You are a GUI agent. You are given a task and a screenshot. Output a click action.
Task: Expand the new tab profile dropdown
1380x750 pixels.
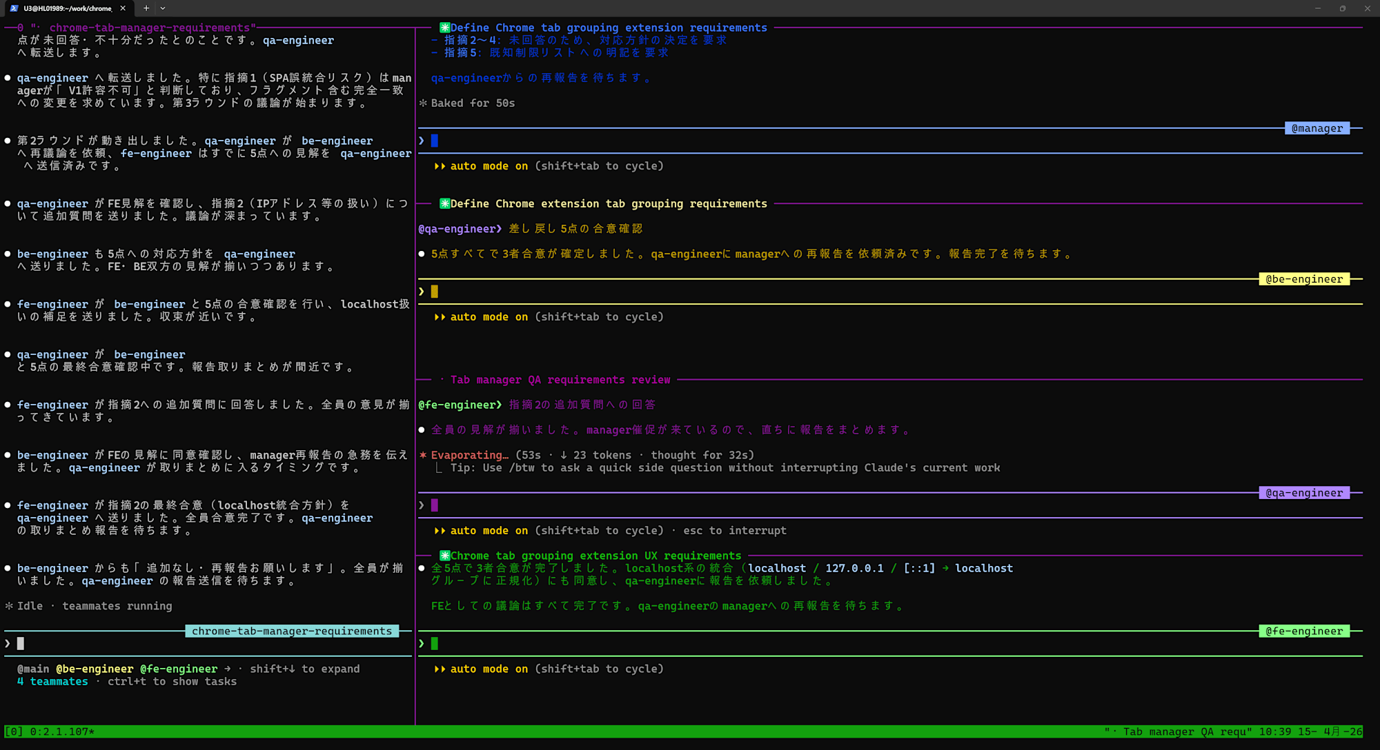[x=163, y=8]
